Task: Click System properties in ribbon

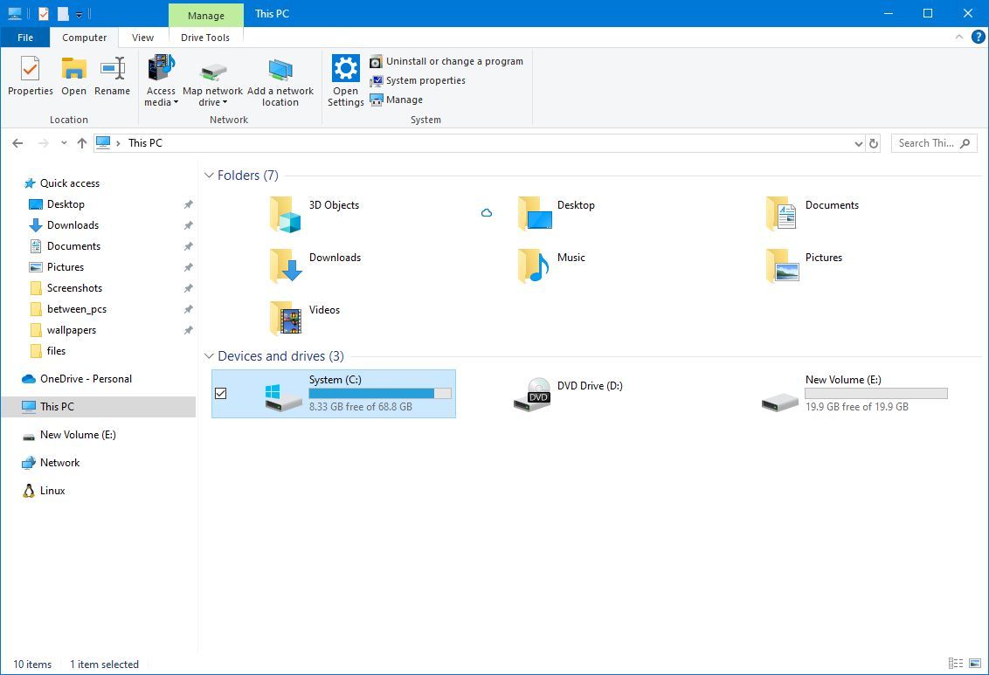Action: tap(418, 80)
